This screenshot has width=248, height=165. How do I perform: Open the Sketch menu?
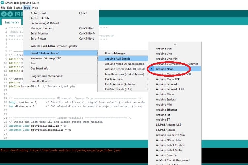click(x=18, y=7)
